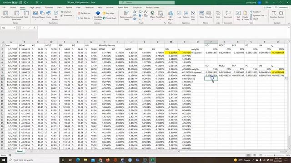The height and width of the screenshot is (163, 291).
Task: Select column header M
Action: point(171,42)
